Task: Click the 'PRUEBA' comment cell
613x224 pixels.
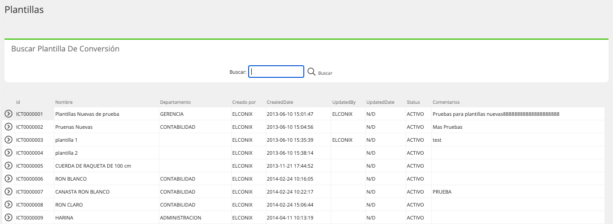Action: click(x=518, y=192)
